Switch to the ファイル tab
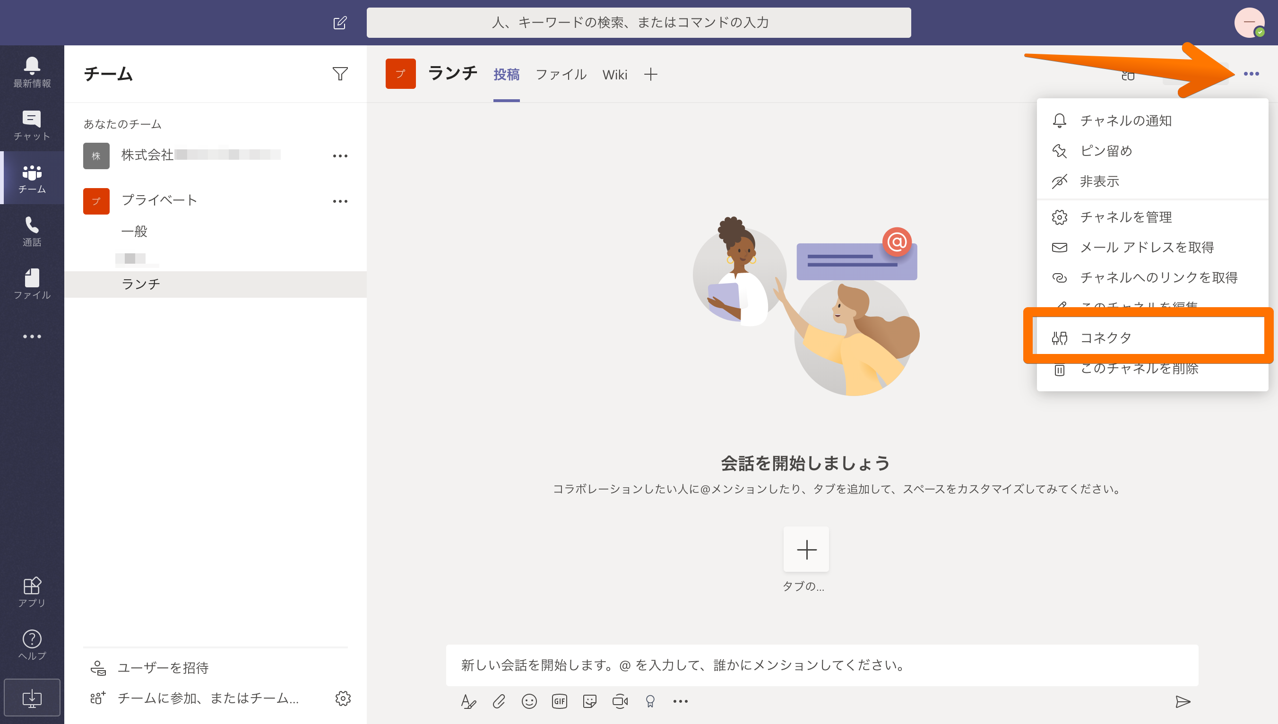This screenshot has height=724, width=1278. point(561,75)
